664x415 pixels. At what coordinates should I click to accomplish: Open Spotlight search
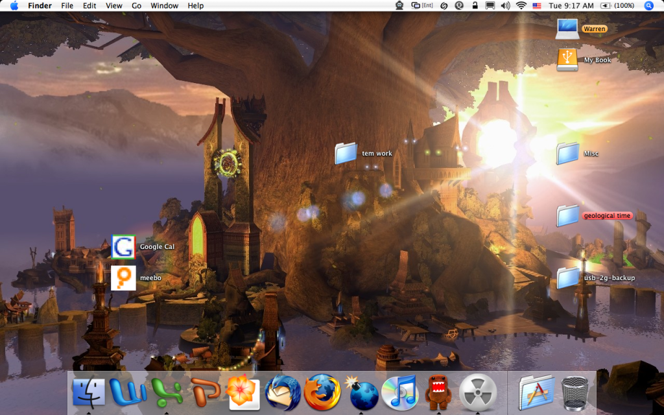[648, 5]
